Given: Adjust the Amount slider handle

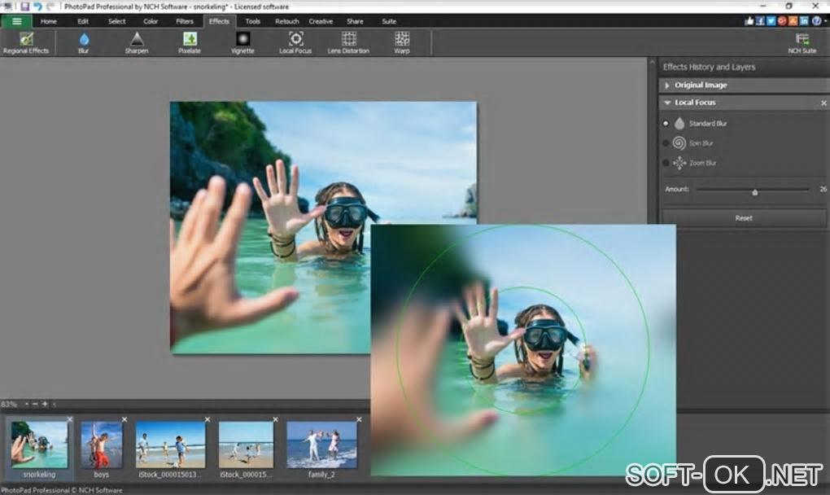Looking at the screenshot, I should [755, 191].
